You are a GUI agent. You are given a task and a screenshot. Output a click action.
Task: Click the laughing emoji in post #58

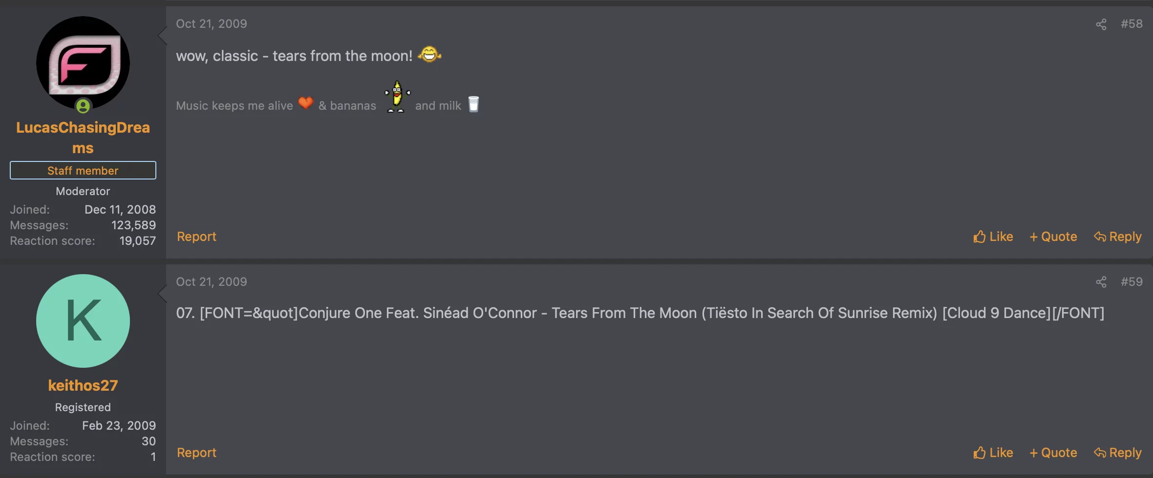pyautogui.click(x=429, y=54)
